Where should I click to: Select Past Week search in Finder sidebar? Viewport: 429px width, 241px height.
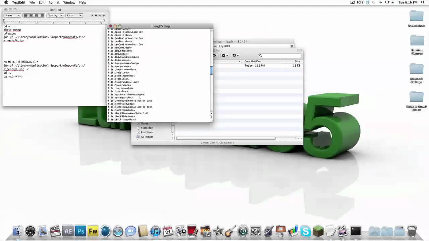(147, 132)
